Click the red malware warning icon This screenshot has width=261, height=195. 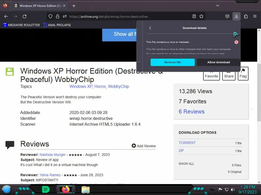click(x=236, y=42)
